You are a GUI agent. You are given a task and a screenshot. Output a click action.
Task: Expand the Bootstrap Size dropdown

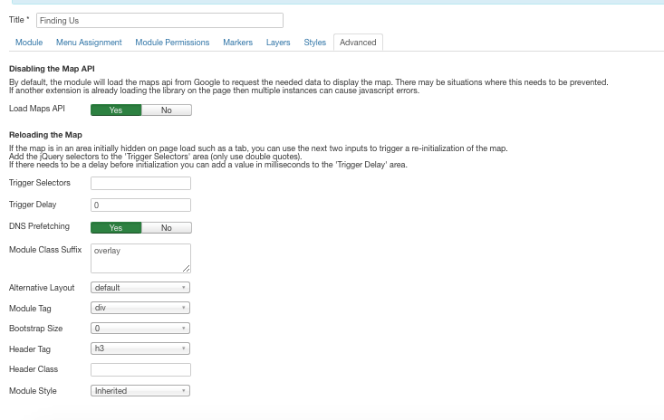point(140,329)
